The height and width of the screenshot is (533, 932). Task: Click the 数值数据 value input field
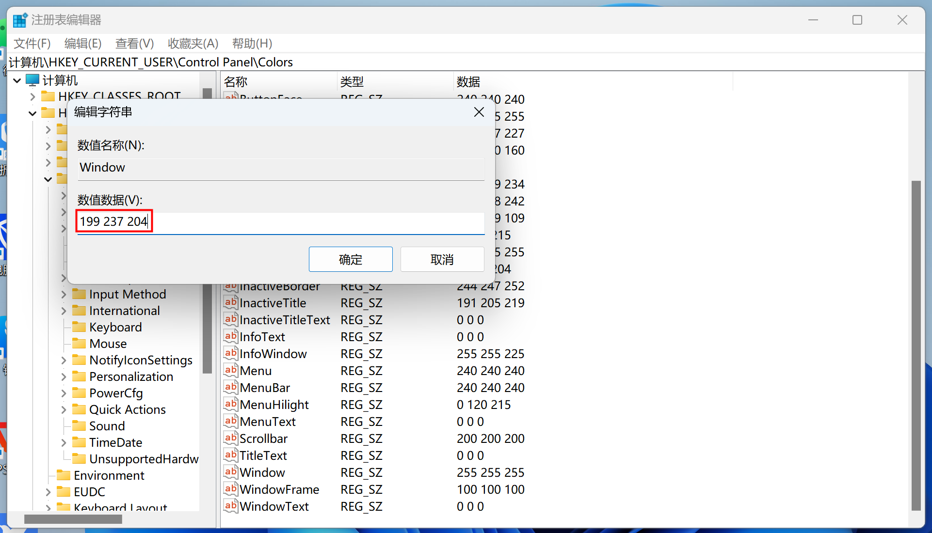(280, 222)
